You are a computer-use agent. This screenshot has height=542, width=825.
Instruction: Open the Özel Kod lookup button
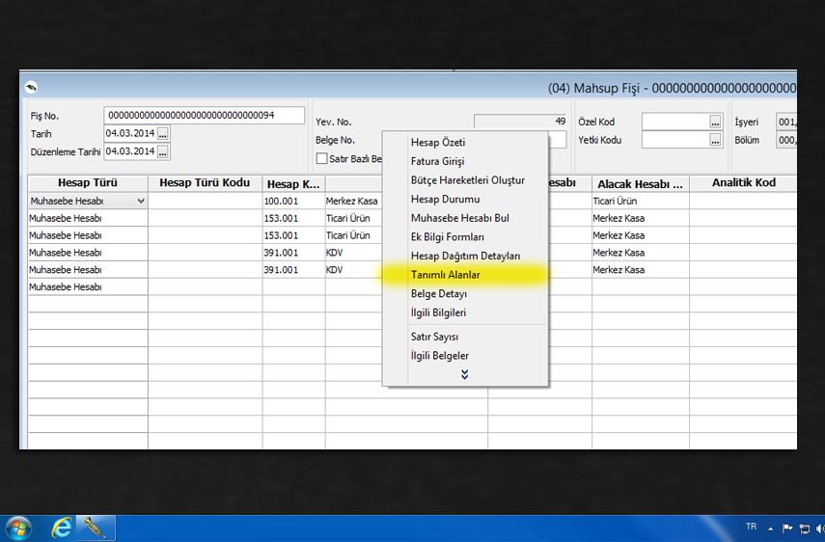715,122
